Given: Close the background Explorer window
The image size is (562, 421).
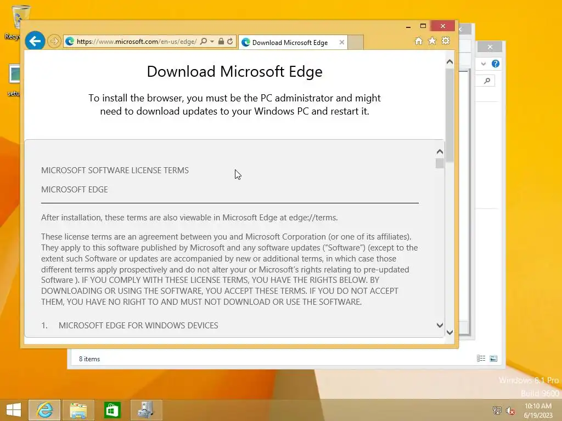Looking at the screenshot, I should pos(490,47).
